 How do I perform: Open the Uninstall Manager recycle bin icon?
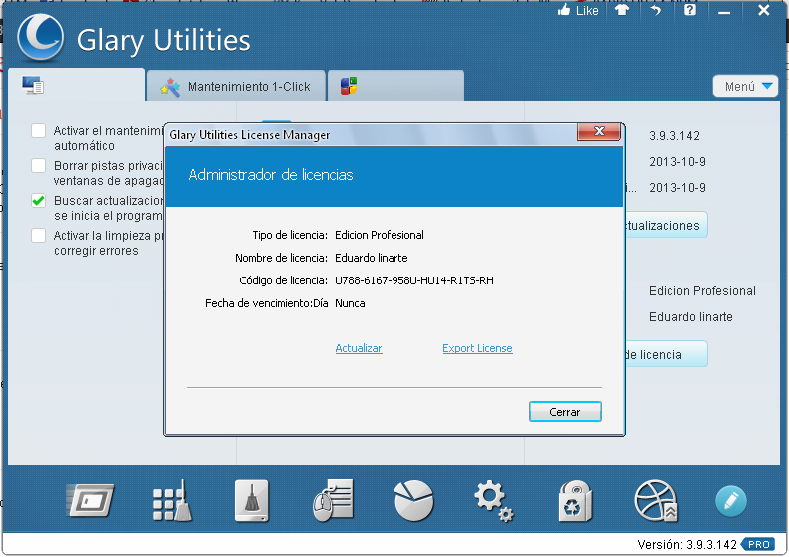coord(575,501)
